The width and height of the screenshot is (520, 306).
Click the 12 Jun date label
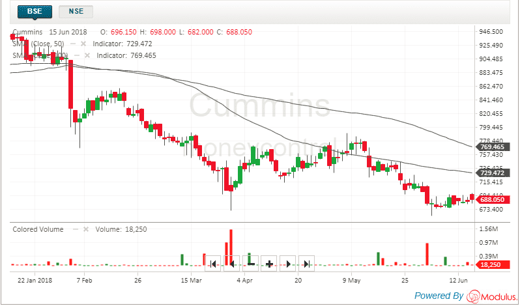click(x=458, y=280)
